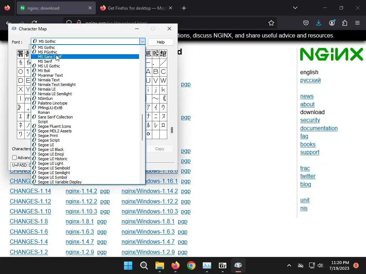Image resolution: width=366 pixels, height=274 pixels.
Task: Open Firefox application hamburger menu
Action: 357,23
